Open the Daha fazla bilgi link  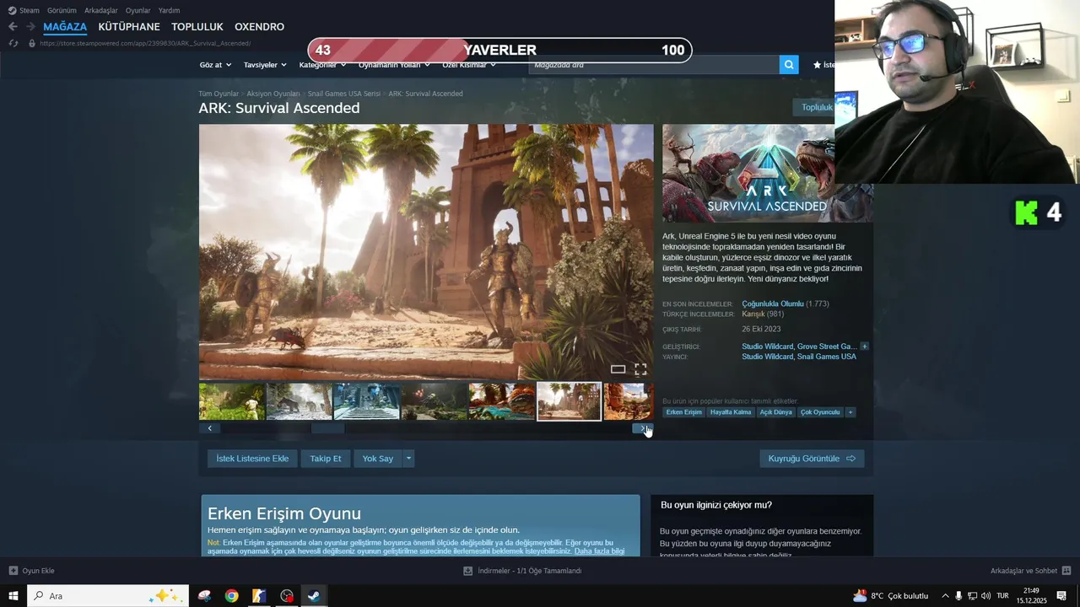(x=600, y=551)
